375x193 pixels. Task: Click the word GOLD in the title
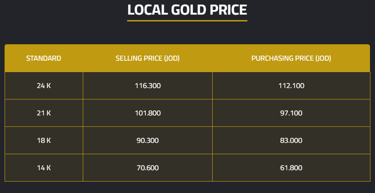[x=186, y=10]
